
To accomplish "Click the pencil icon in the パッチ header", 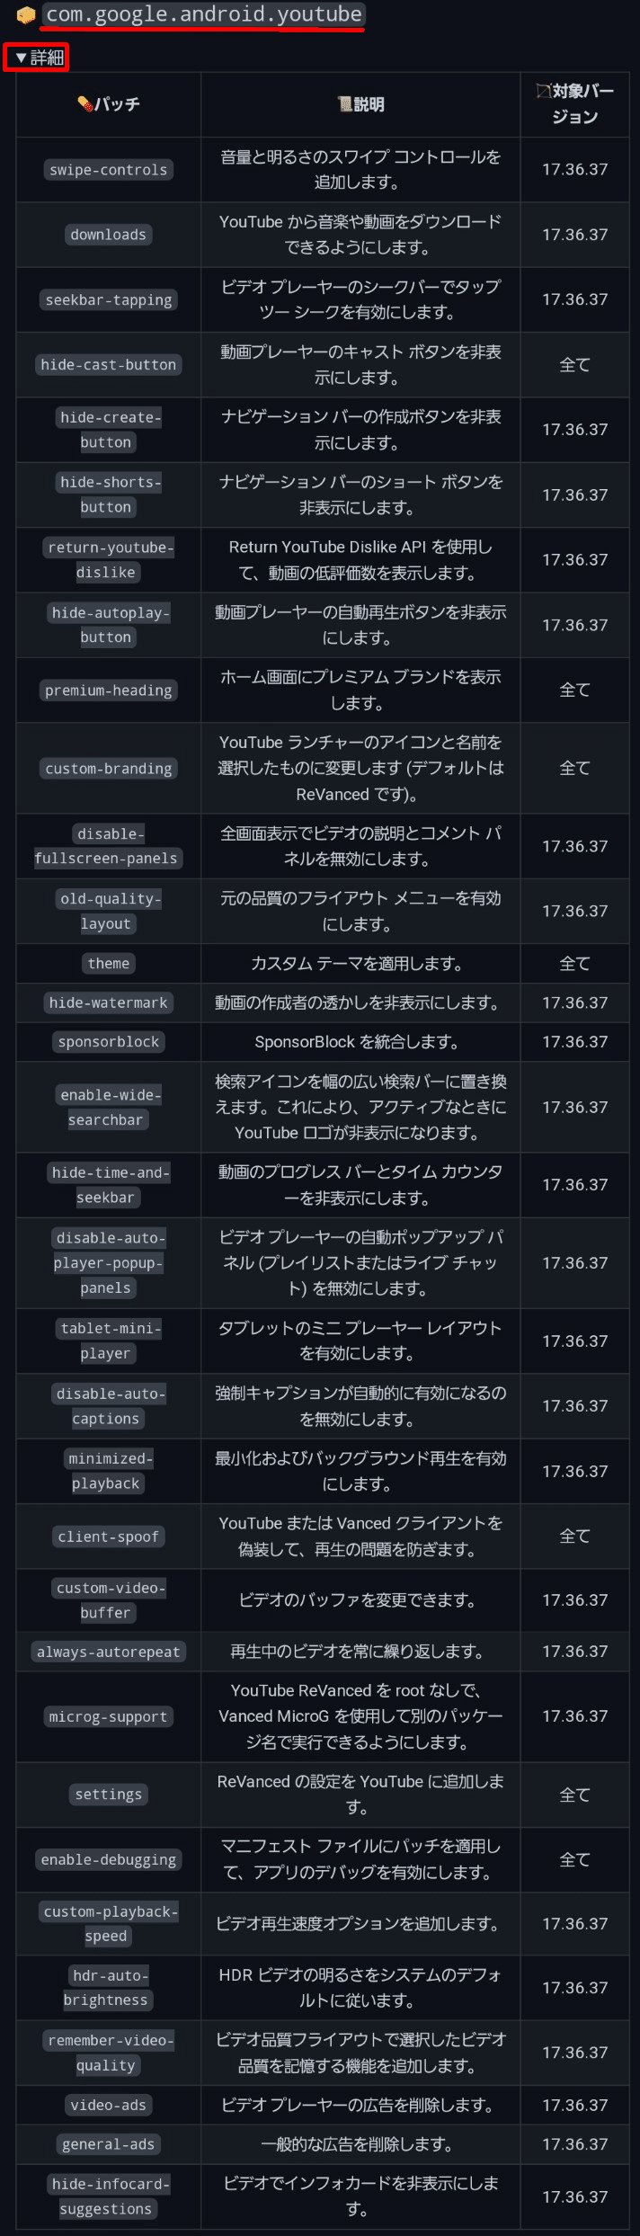I will pos(85,103).
